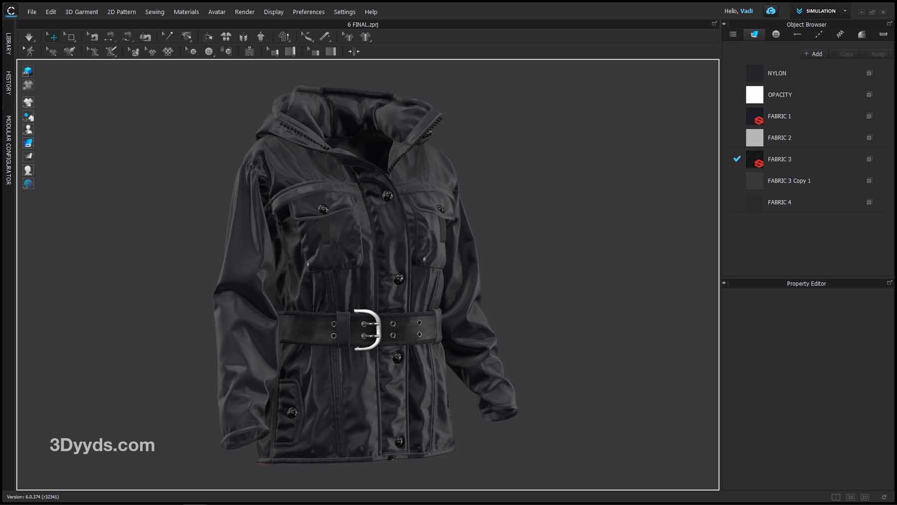Toggle the blue cube garment display icon
897x505 pixels.
[x=28, y=71]
